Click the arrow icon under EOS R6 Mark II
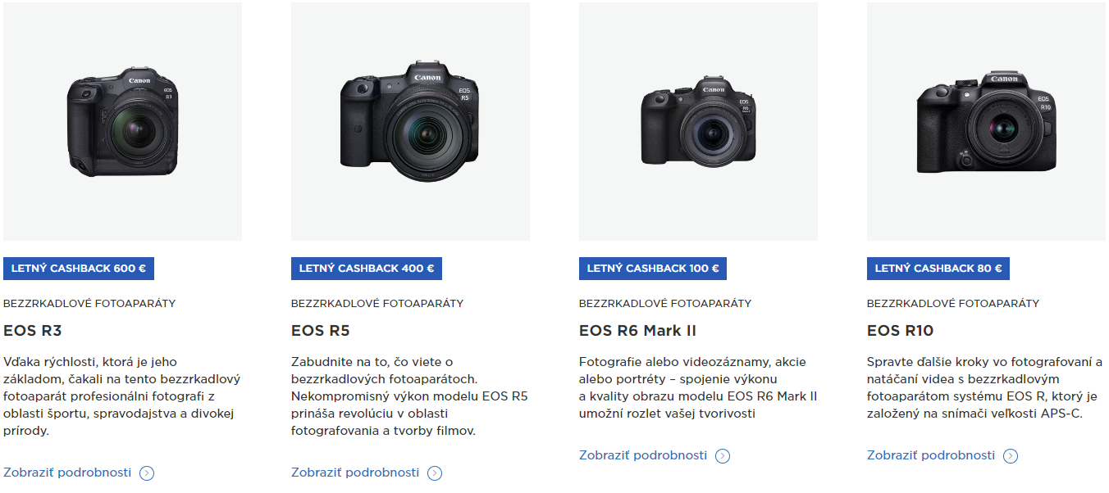Viewport: 1109px width, 493px height. pos(723,455)
